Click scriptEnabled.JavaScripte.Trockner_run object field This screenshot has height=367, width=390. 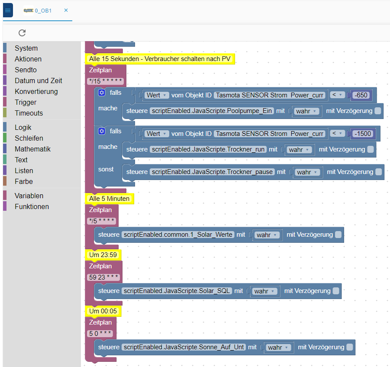click(208, 149)
